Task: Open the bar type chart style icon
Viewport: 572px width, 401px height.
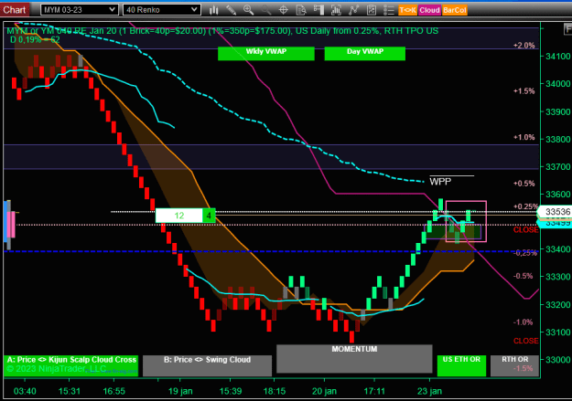Action: tap(214, 10)
